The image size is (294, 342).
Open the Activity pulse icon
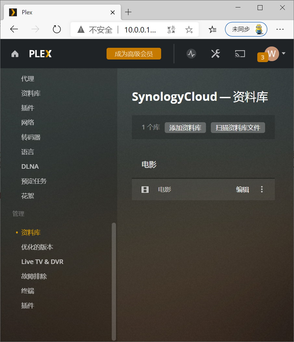(191, 54)
